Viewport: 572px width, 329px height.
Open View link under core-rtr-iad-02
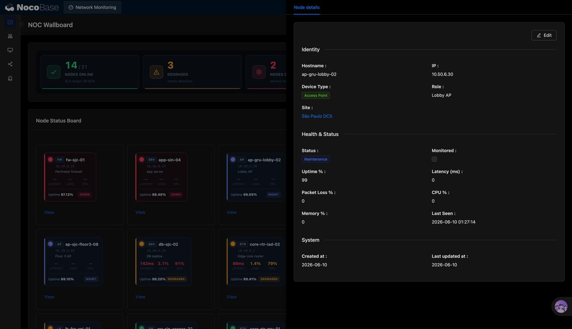point(231,297)
